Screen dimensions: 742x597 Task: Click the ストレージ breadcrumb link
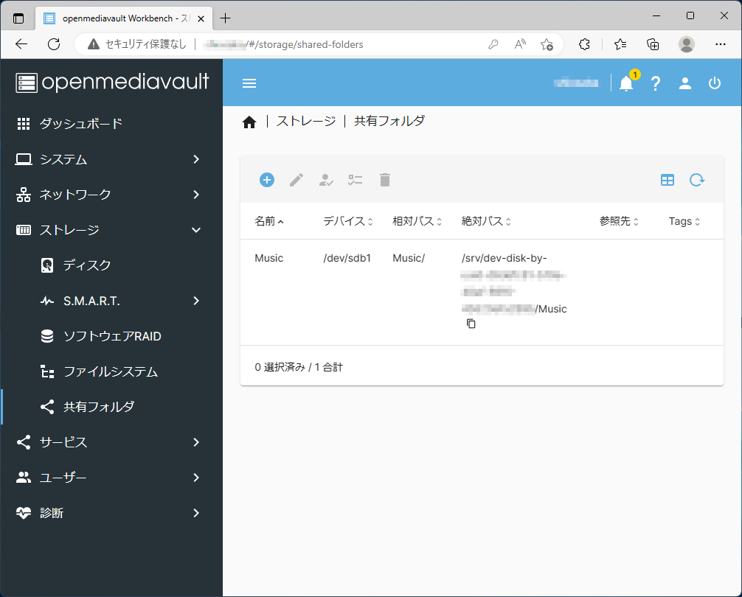pyautogui.click(x=306, y=122)
